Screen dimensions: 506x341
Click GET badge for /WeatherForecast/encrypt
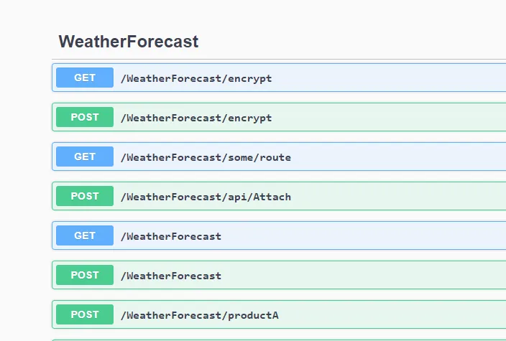(x=85, y=78)
